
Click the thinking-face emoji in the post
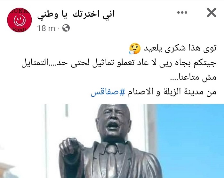[135, 49]
